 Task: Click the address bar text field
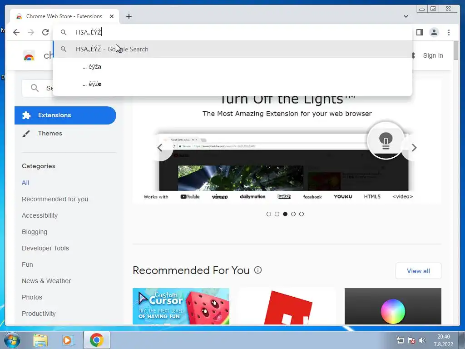pyautogui.click(x=233, y=32)
